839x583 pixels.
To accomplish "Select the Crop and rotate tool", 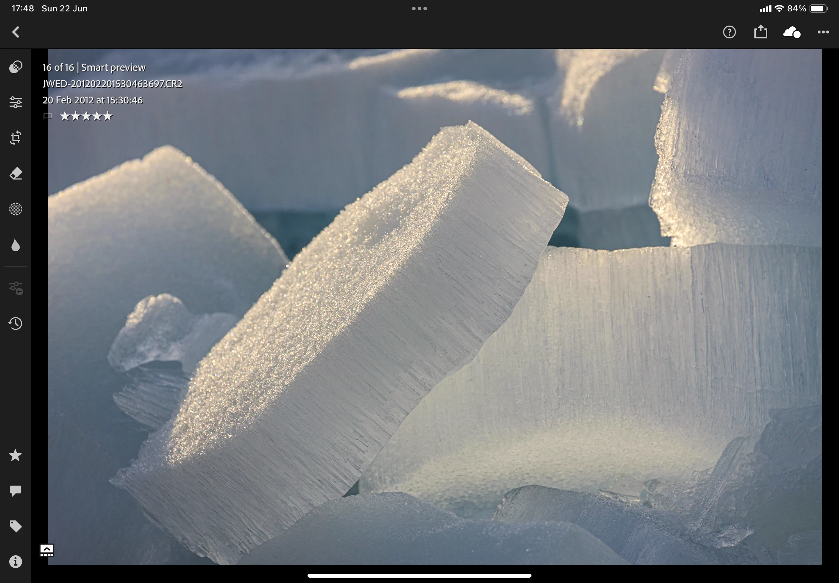I will (x=15, y=138).
